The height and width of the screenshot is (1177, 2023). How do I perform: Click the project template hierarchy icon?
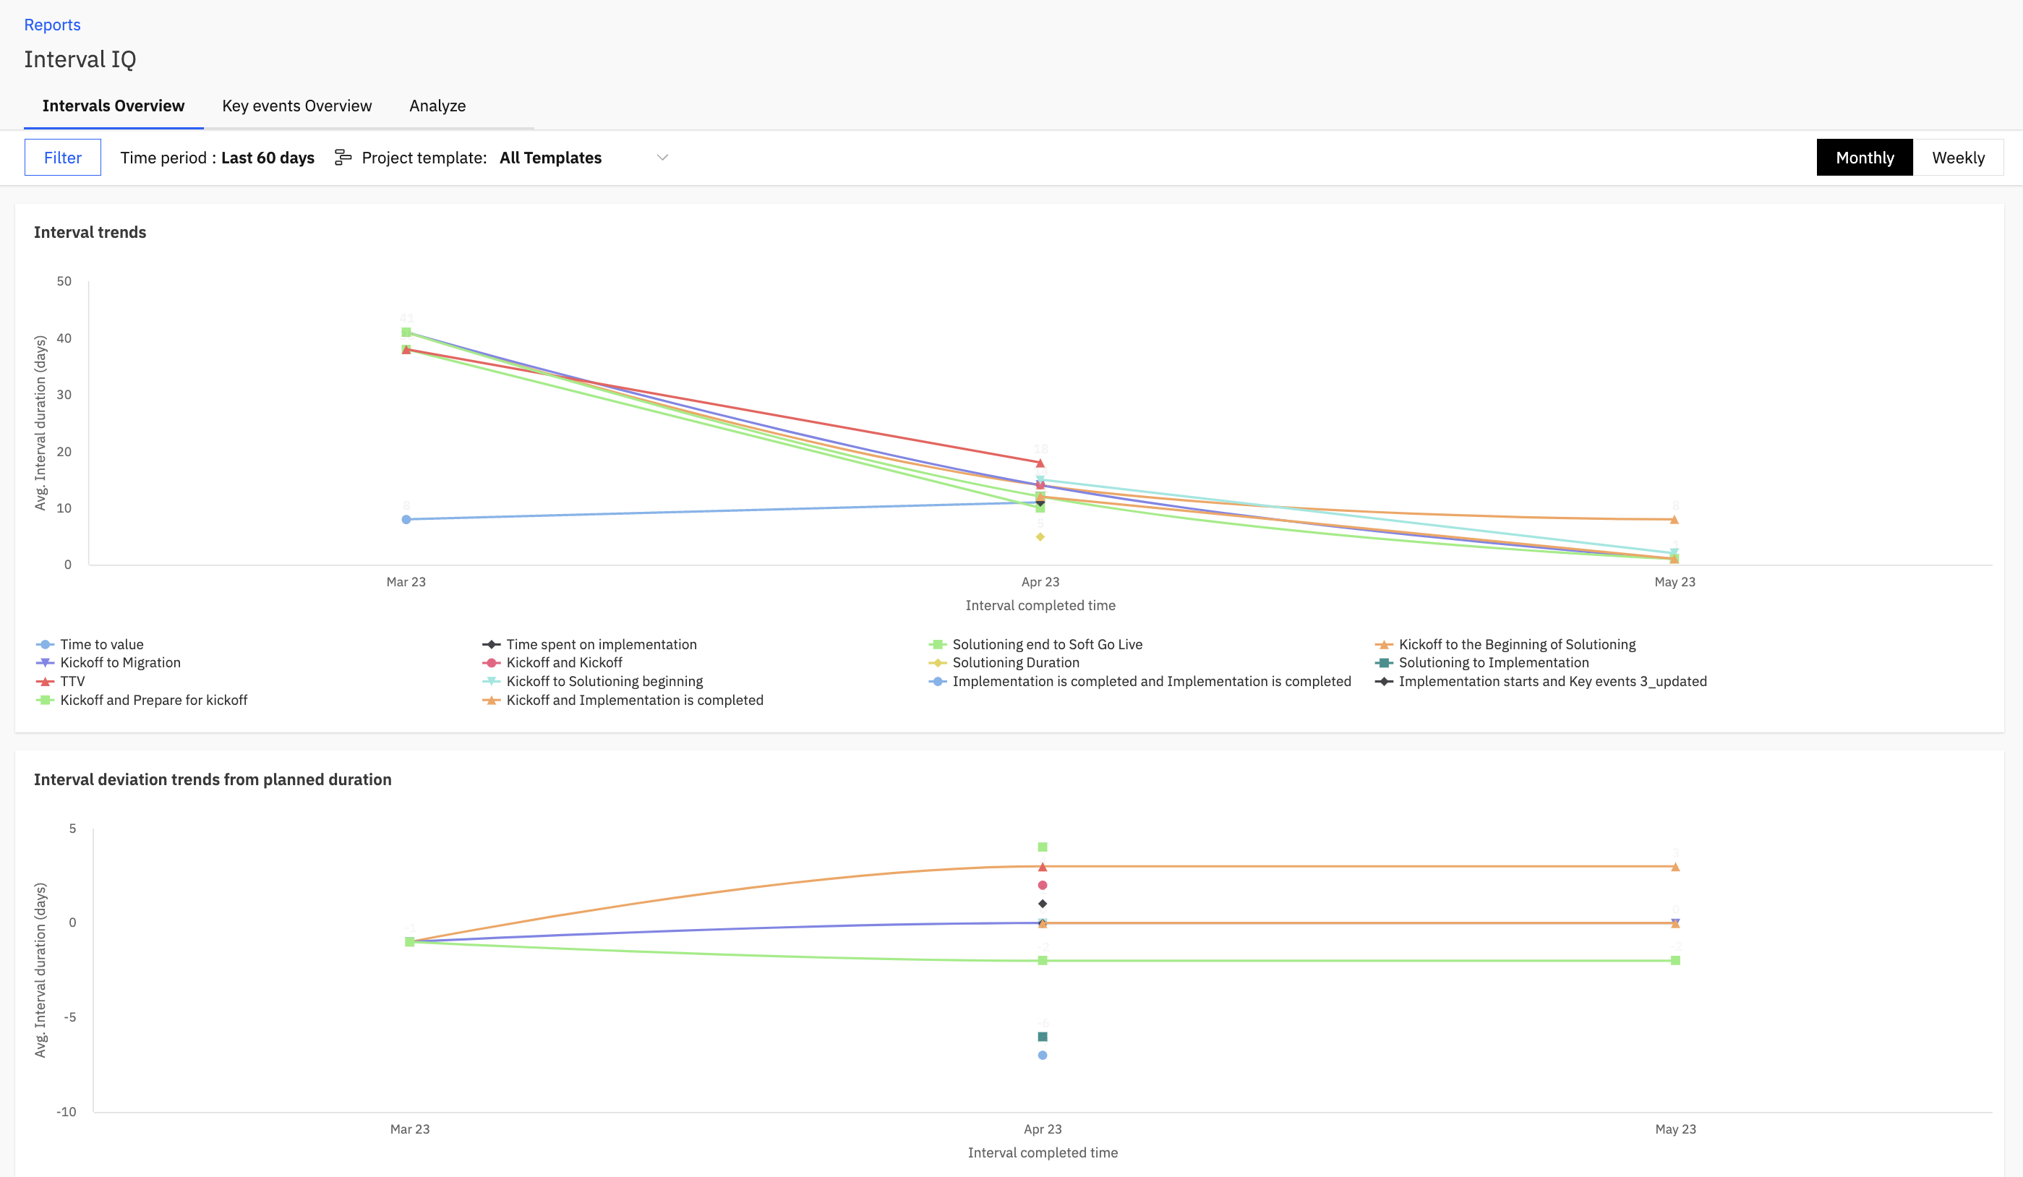343,158
